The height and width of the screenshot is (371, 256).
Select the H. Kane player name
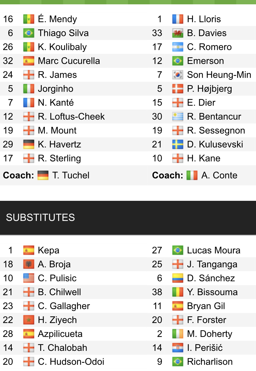[x=203, y=158]
